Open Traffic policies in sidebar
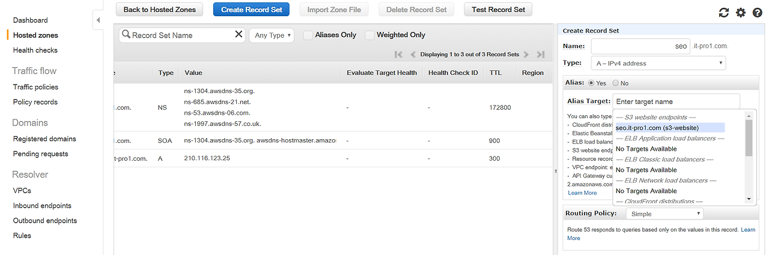Image resolution: width=769 pixels, height=255 pixels. tap(35, 87)
